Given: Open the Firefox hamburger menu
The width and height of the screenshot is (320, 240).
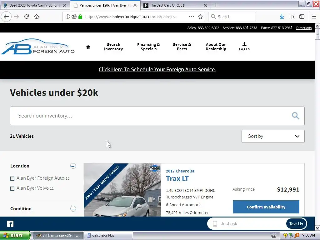Looking at the screenshot, I should [x=314, y=17].
